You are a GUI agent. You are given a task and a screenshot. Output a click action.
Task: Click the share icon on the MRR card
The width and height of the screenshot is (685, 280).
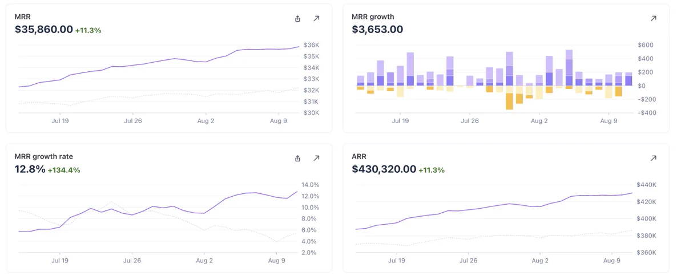click(297, 19)
